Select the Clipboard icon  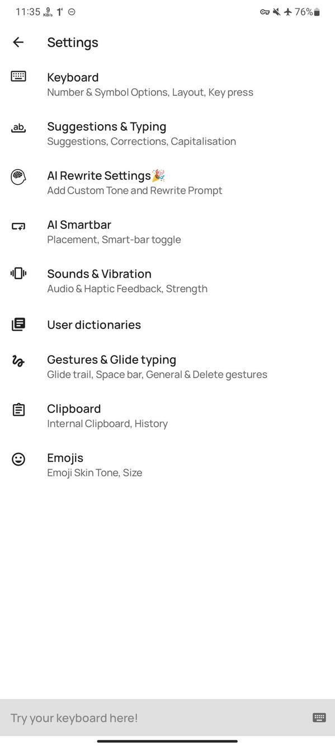tap(18, 409)
